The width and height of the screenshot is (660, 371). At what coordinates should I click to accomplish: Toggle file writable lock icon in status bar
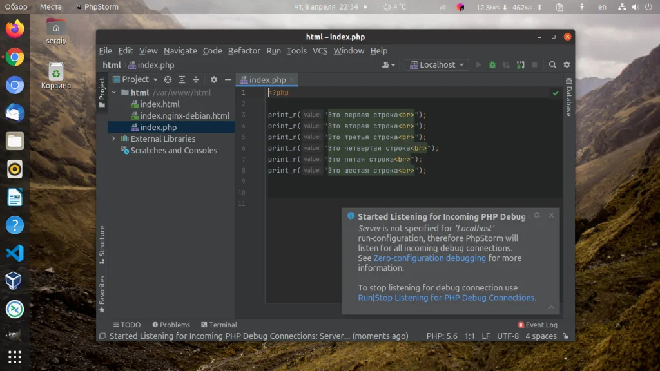(x=567, y=336)
